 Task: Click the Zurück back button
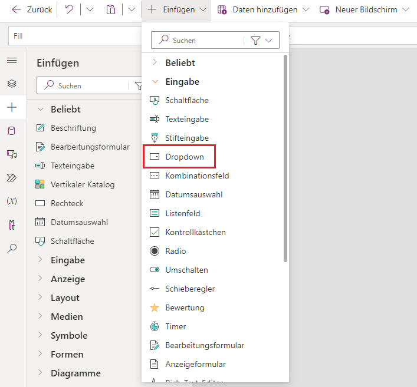(32, 10)
